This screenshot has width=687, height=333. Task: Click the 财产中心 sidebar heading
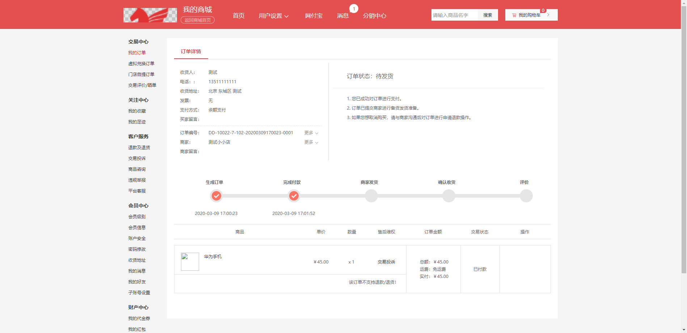[x=138, y=308]
